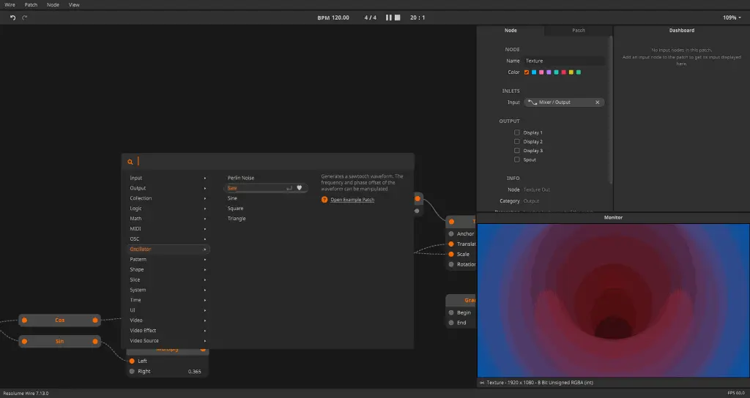The width and height of the screenshot is (750, 398).
Task: Enable the Display 1 output checkbox
Action: [517, 132]
